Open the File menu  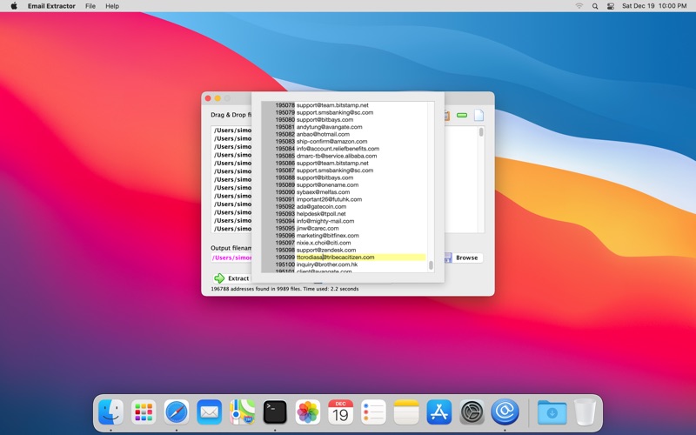(90, 6)
